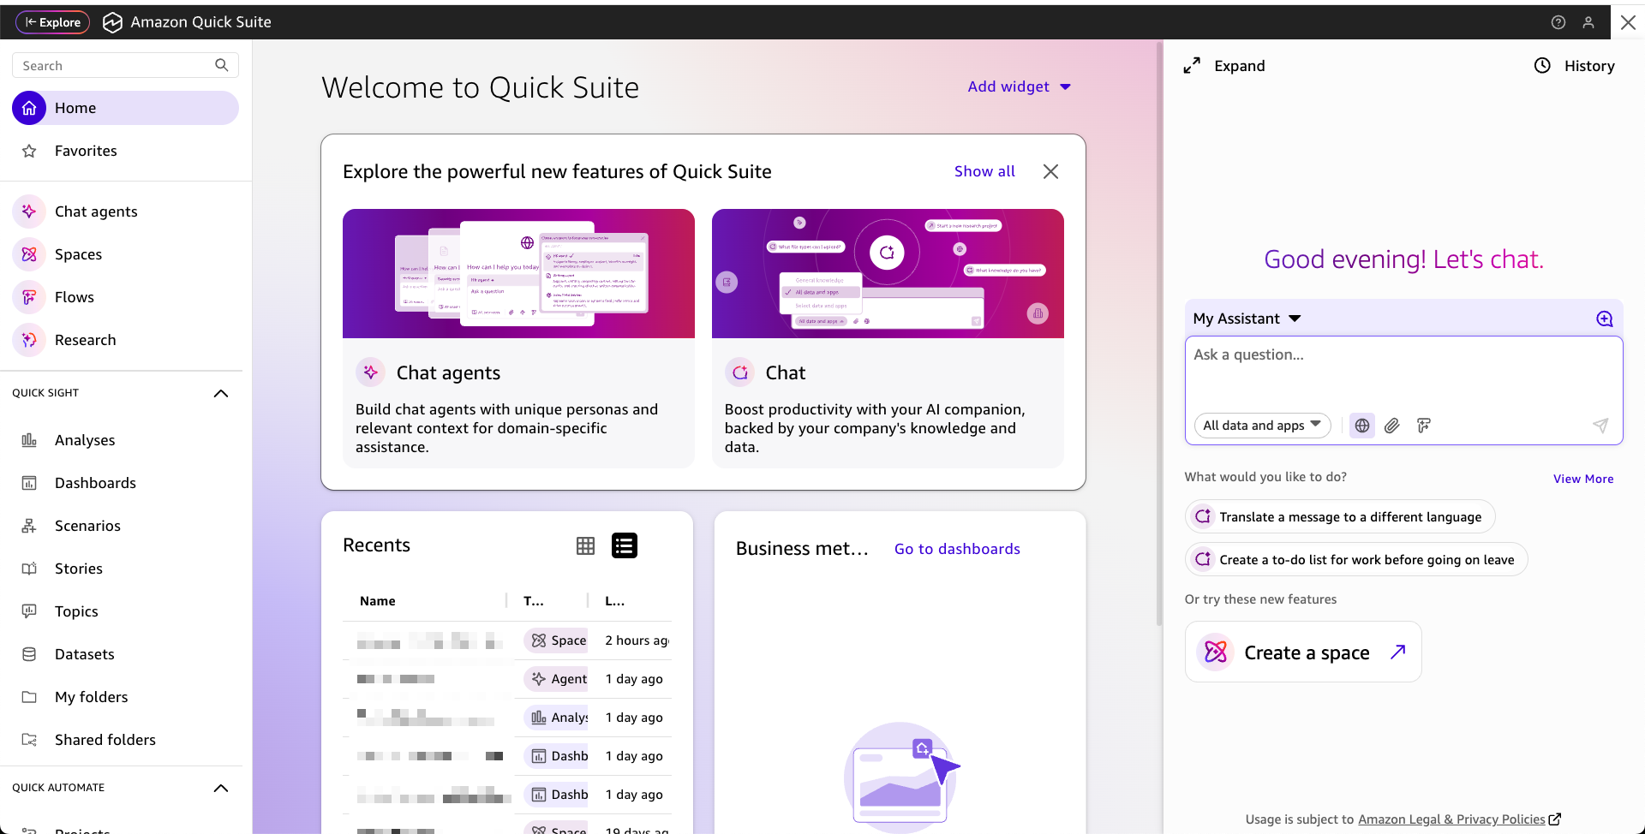Collapse the QUICK SIGHT section
The width and height of the screenshot is (1645, 834).
220,393
